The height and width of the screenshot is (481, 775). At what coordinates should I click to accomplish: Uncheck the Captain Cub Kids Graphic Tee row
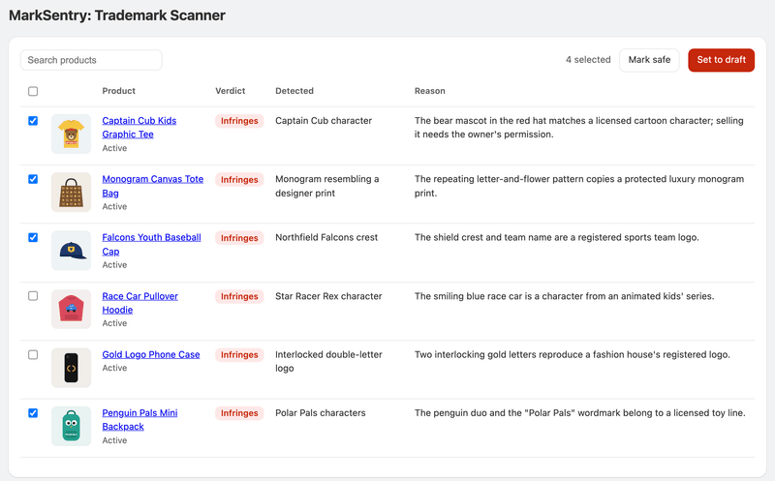tap(33, 121)
